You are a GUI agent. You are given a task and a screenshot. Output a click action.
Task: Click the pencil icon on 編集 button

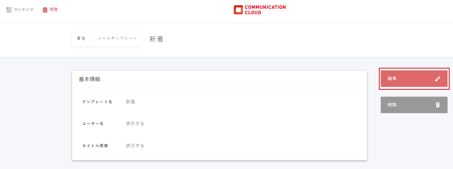(438, 79)
